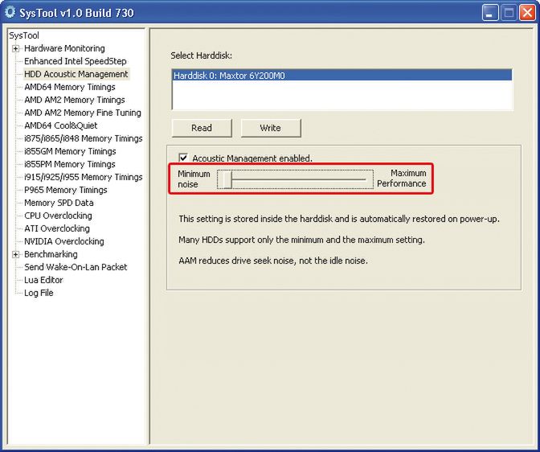The height and width of the screenshot is (452, 540).
Task: Click the SysTool gear icon in title bar
Action: 10,12
